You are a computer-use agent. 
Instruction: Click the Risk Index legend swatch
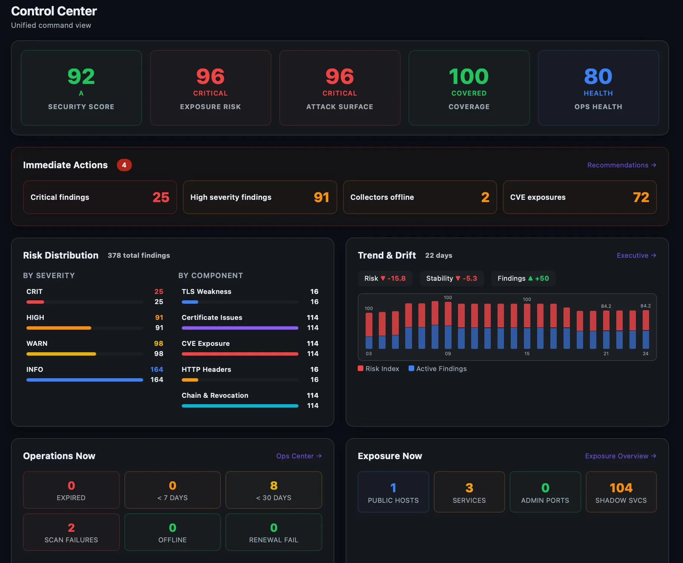coord(361,368)
